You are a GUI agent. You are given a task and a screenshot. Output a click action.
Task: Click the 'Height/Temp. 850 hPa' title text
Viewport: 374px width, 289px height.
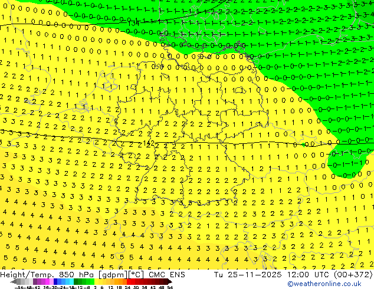coord(47,275)
